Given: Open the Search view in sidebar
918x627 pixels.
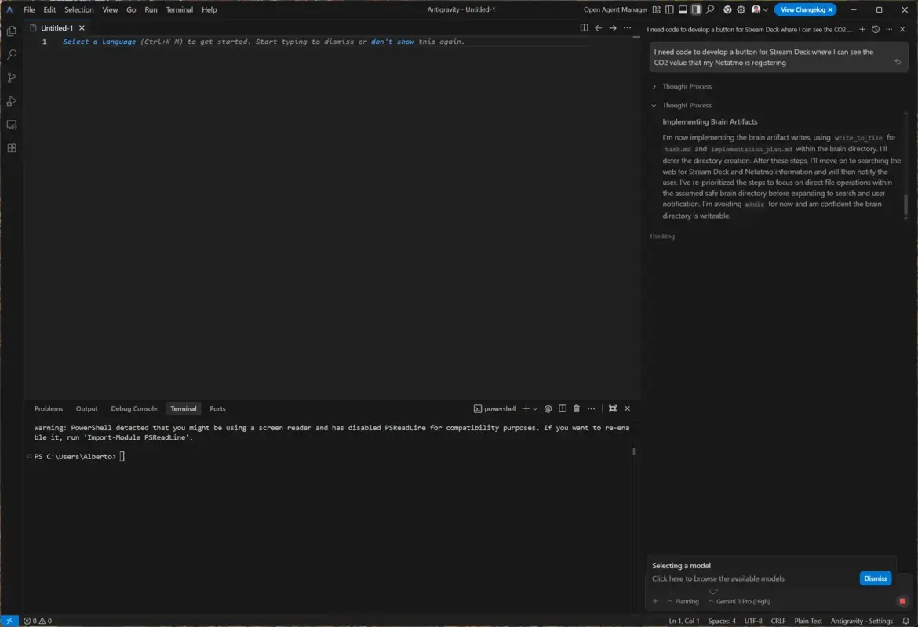Looking at the screenshot, I should 11,54.
